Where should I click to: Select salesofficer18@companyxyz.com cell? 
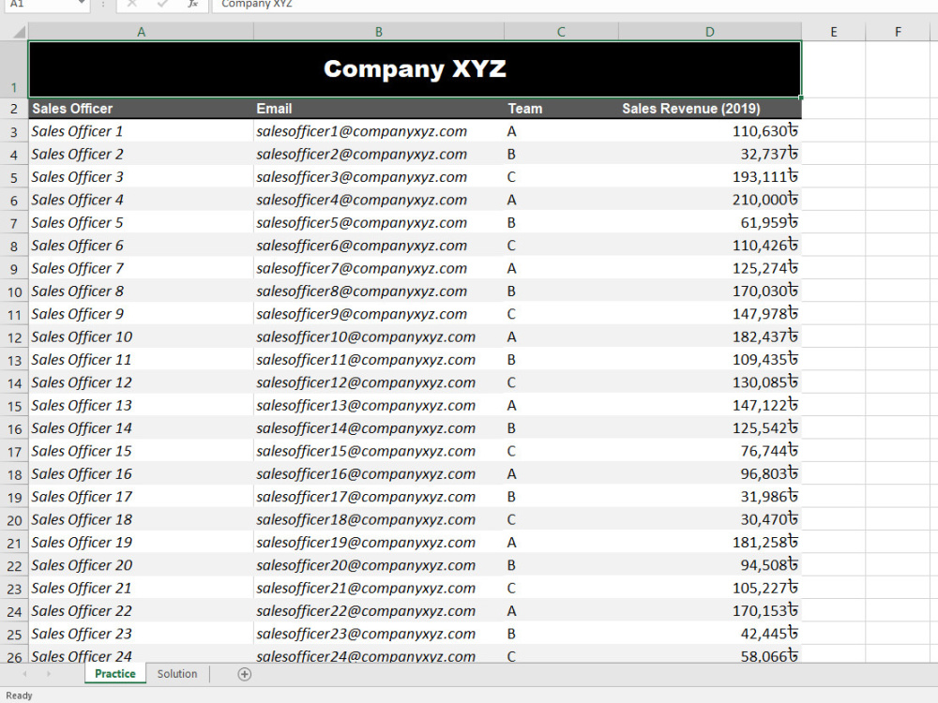click(x=379, y=519)
